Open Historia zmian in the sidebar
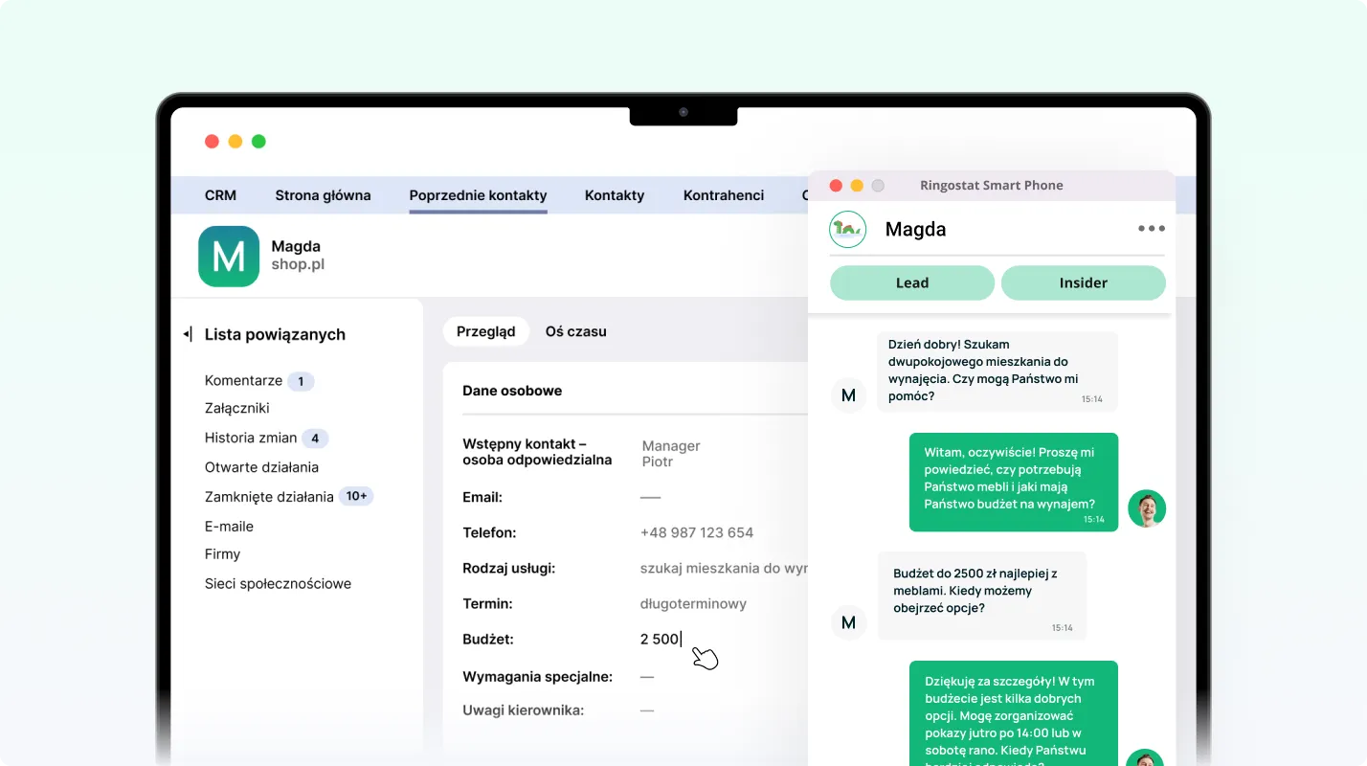The image size is (1367, 766). [x=251, y=439]
